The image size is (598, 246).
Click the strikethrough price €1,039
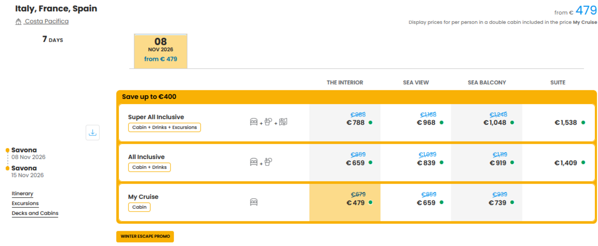(x=427, y=154)
